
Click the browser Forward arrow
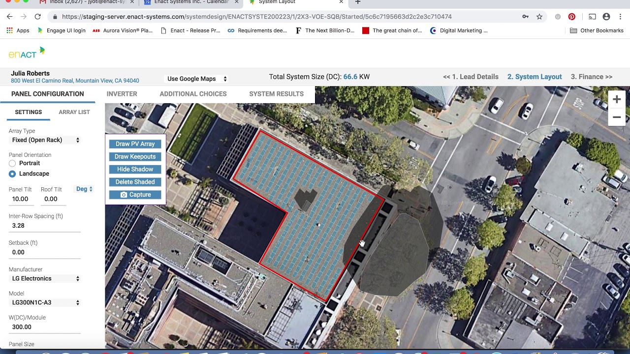(23, 17)
